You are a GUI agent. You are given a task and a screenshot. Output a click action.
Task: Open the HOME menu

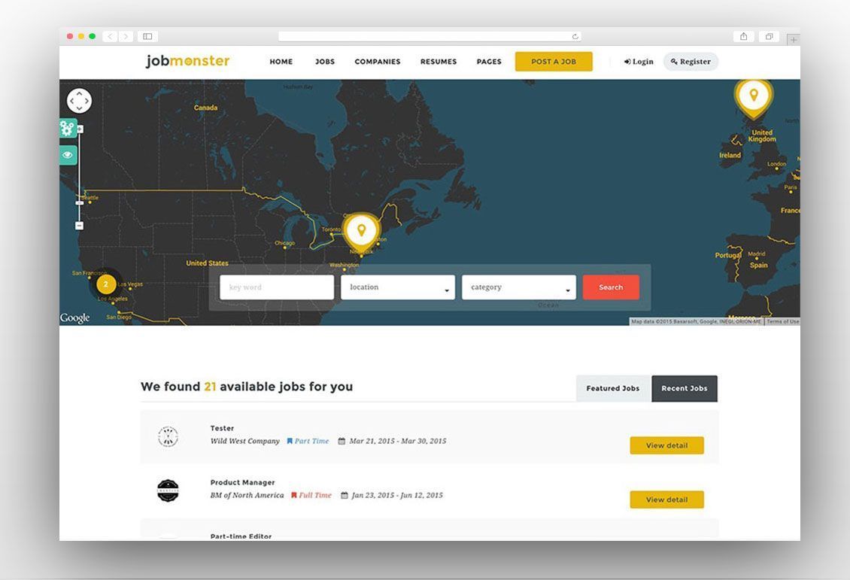(x=281, y=62)
